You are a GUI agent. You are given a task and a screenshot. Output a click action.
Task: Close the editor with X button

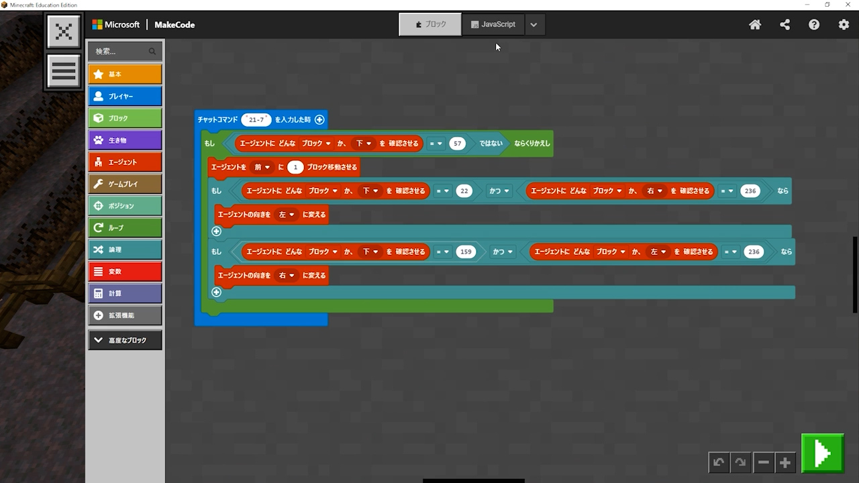point(64,32)
